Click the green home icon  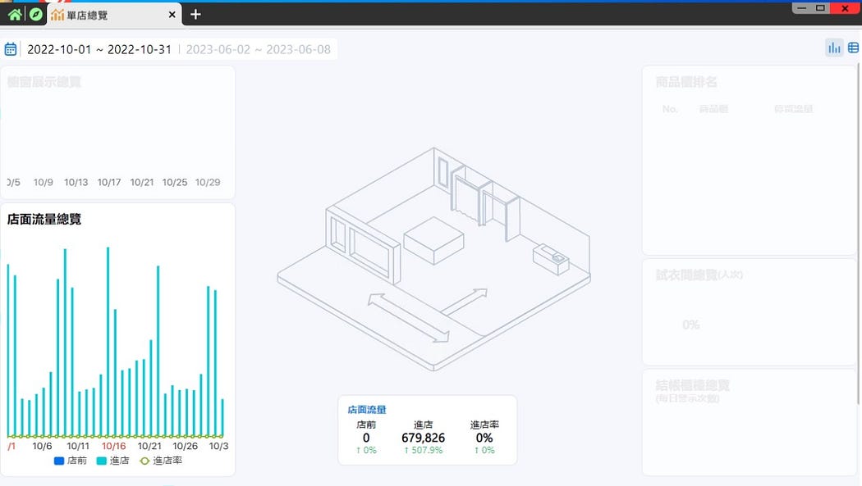click(x=15, y=14)
